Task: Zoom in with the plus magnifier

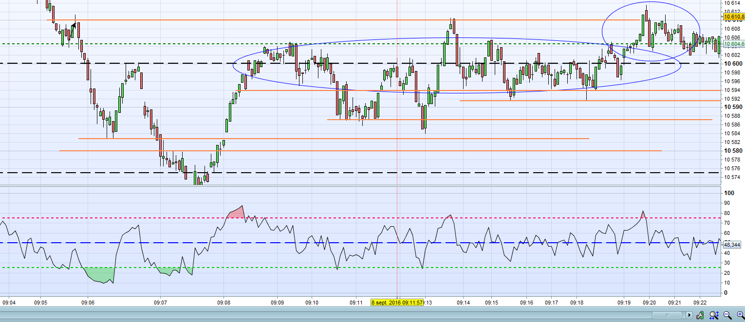Action: pyautogui.click(x=741, y=315)
